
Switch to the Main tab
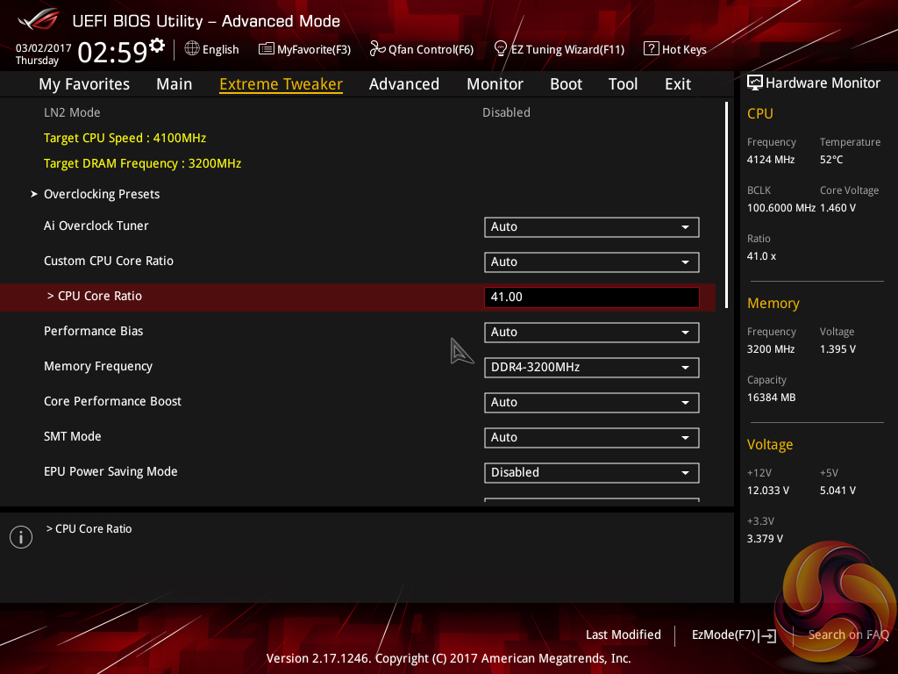click(x=175, y=84)
